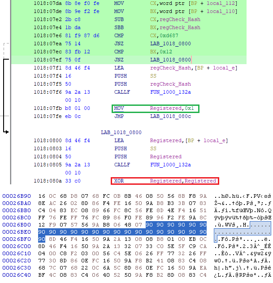The image size is (273, 283).
Task: Click the CMP BX,0x12 instruction
Action: pos(119,52)
